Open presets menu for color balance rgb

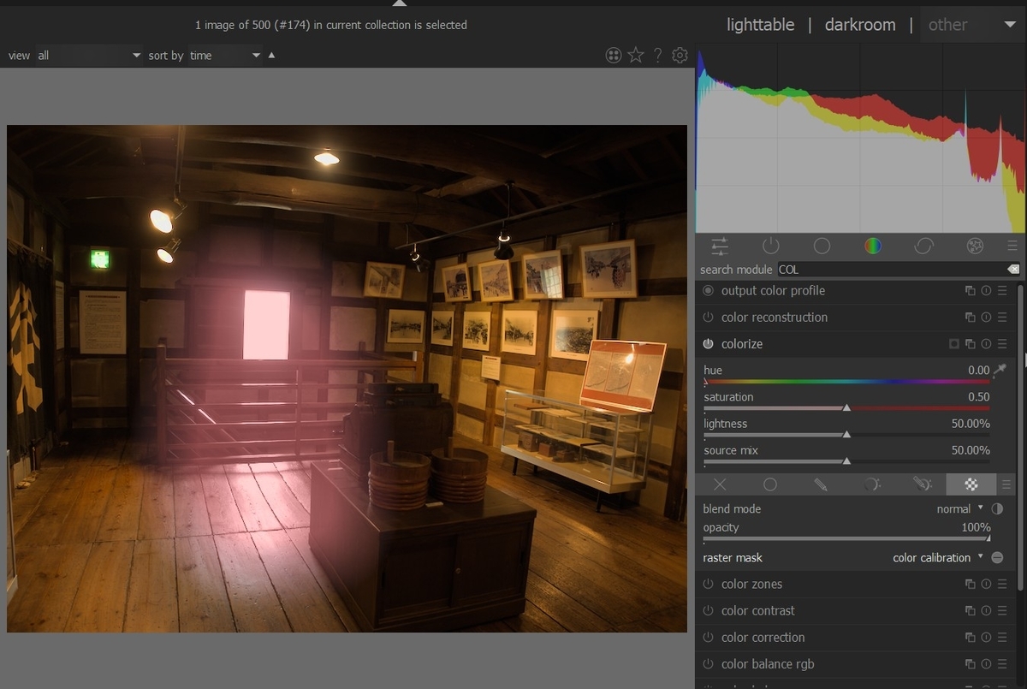1001,664
